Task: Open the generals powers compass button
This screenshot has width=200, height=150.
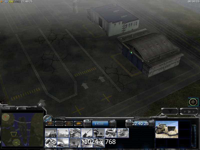Action: coord(193,102)
